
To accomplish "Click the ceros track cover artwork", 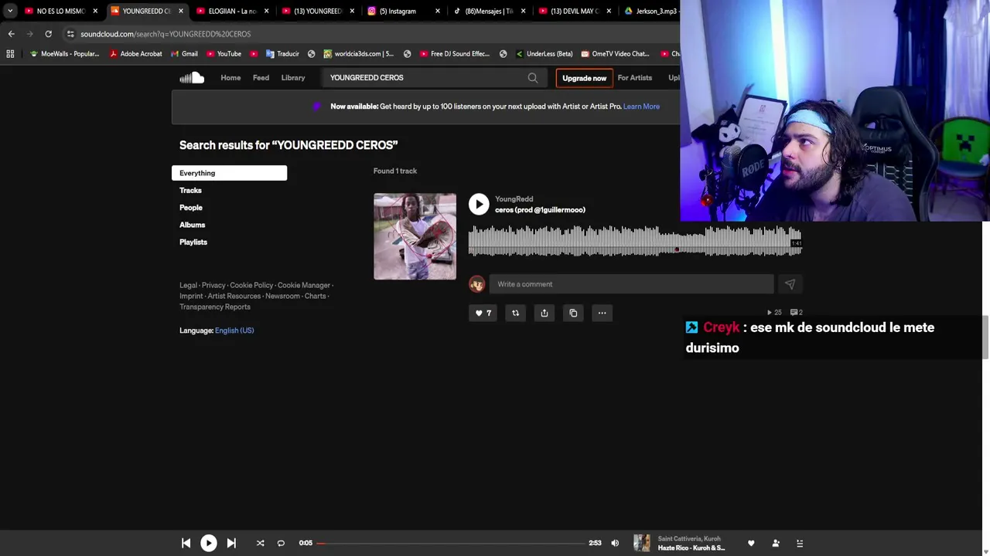I will point(415,236).
